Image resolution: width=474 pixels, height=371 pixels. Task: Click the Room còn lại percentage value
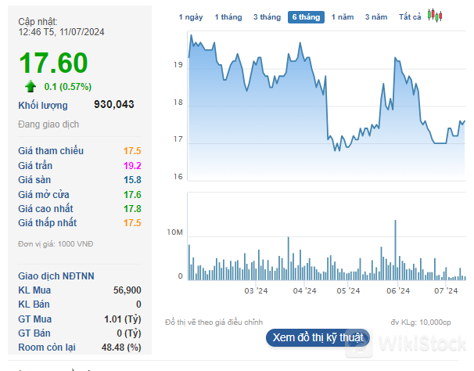(x=122, y=347)
